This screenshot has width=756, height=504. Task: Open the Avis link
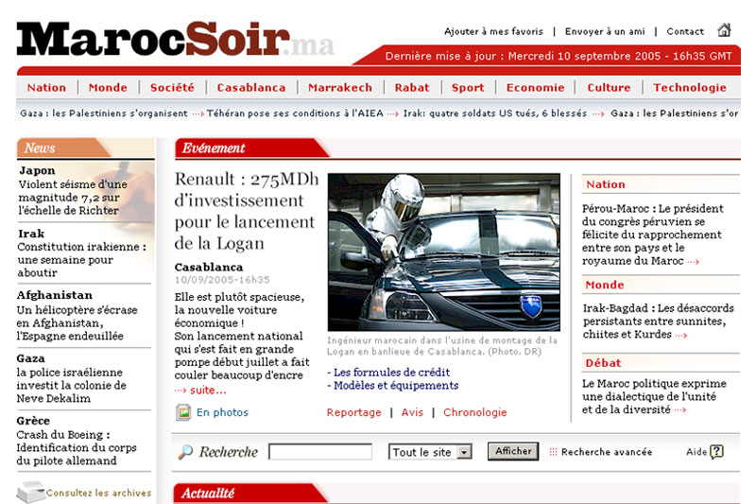click(x=412, y=412)
